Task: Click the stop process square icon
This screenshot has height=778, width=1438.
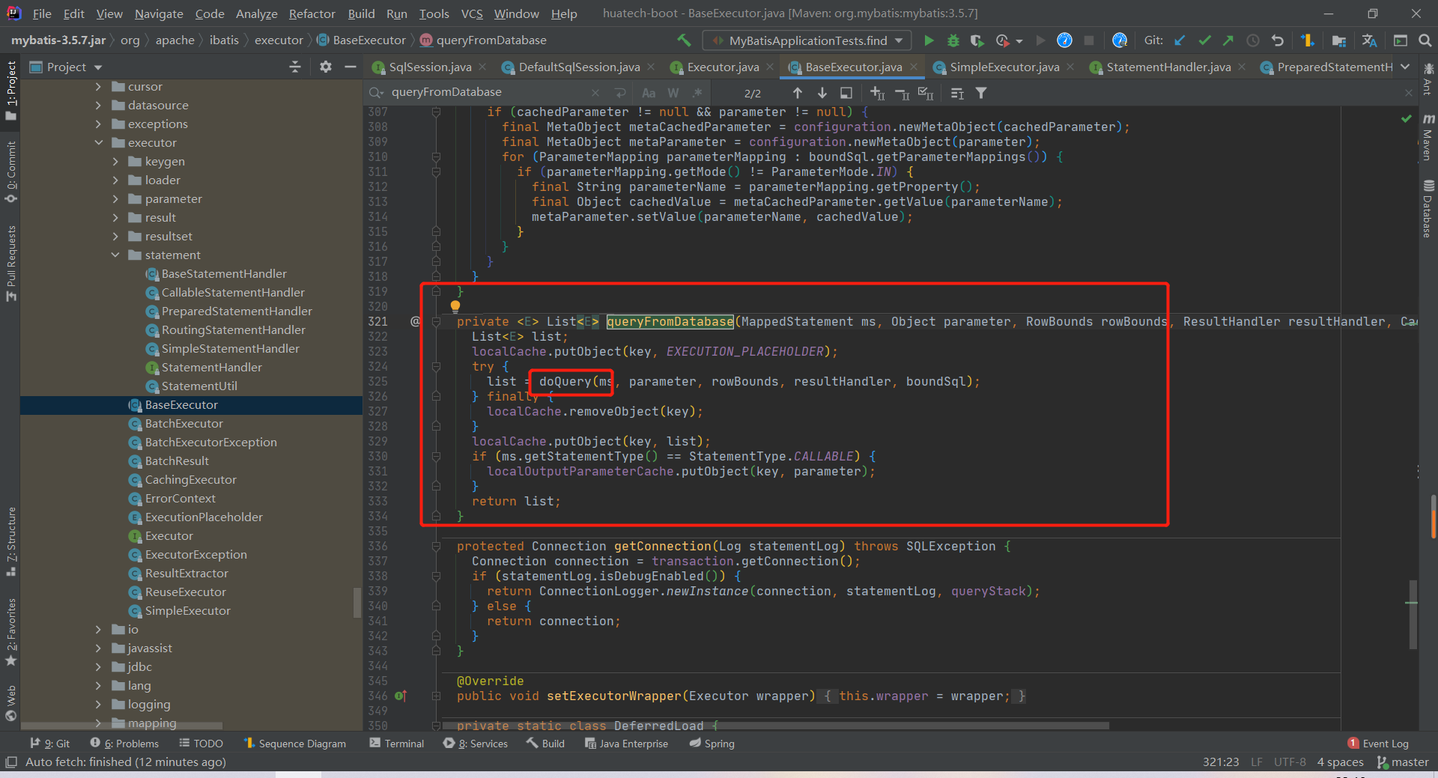Action: click(x=1089, y=40)
